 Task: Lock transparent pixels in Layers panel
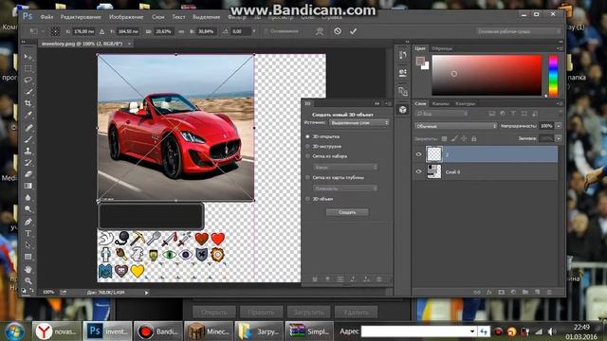[445, 138]
